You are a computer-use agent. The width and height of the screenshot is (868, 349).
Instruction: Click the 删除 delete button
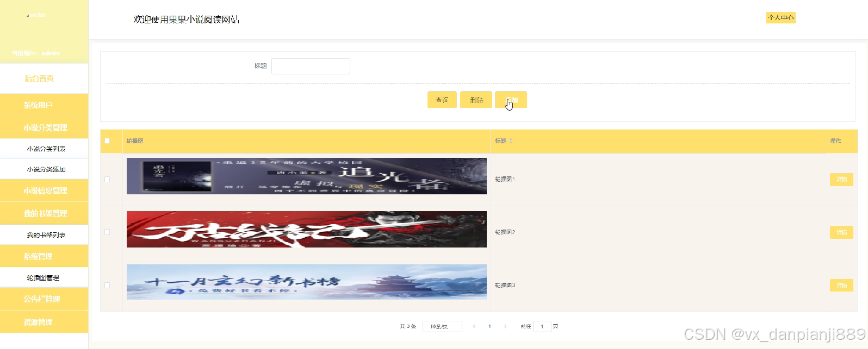coord(476,100)
